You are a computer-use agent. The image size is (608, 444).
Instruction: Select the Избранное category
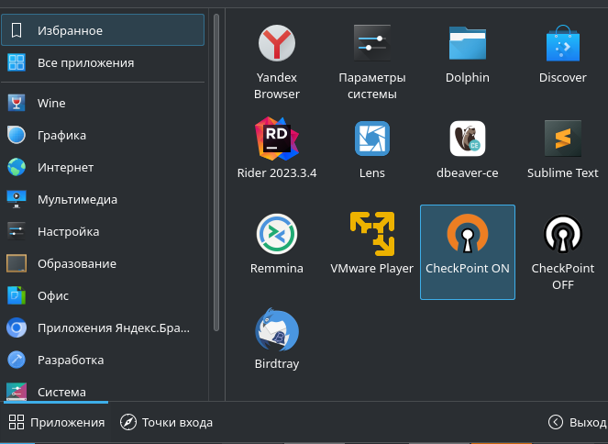pos(103,30)
